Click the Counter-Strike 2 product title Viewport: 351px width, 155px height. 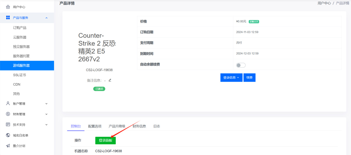tap(97, 47)
